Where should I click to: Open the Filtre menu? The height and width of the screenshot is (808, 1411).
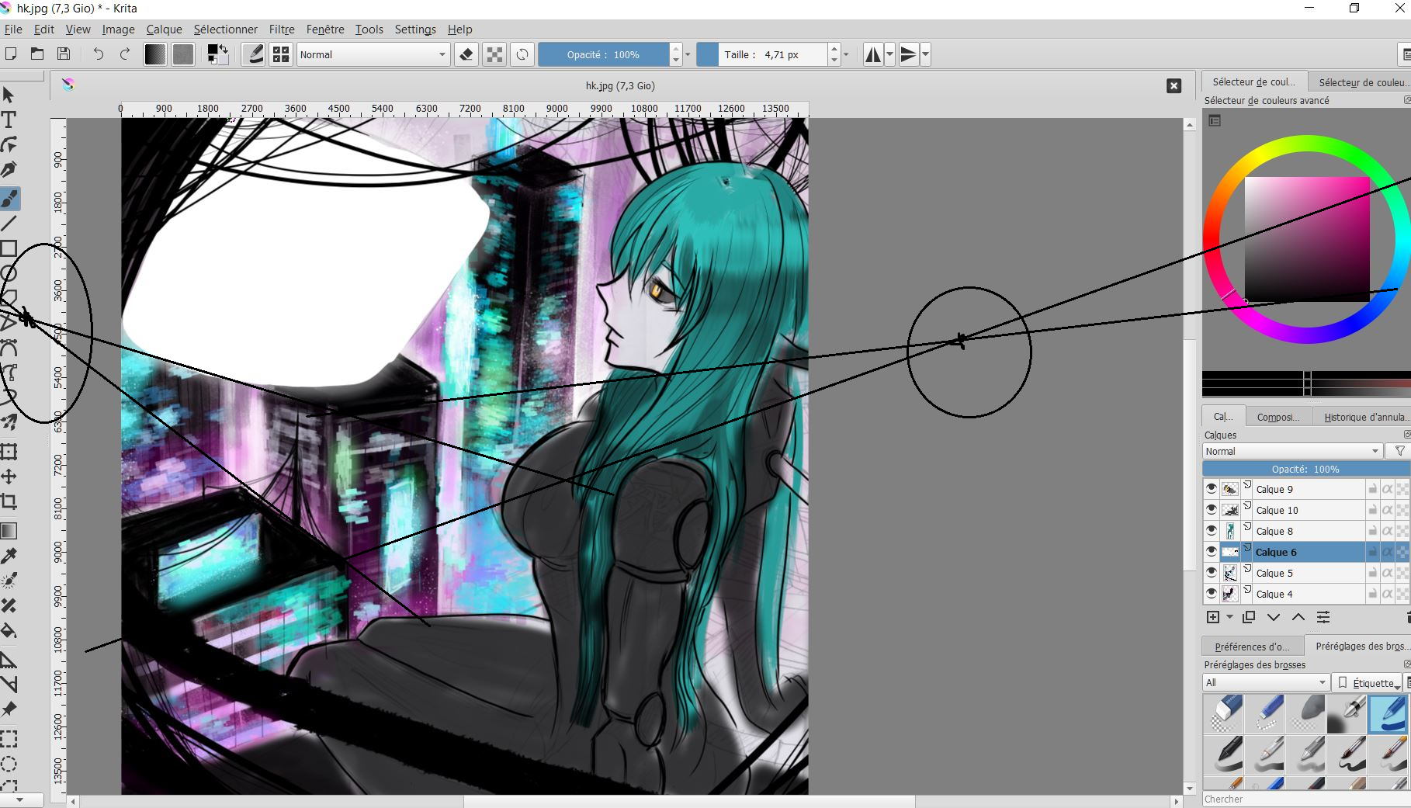(x=281, y=29)
